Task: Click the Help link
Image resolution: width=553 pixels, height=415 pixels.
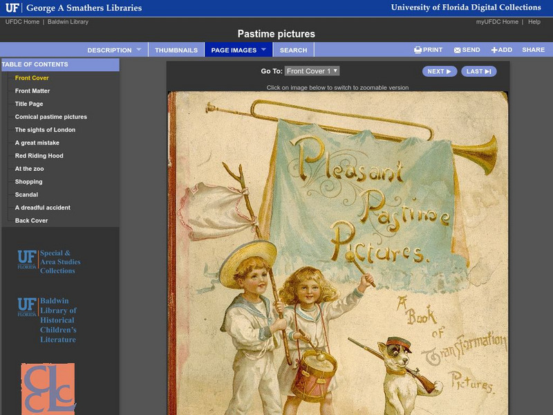Action: coord(534,22)
